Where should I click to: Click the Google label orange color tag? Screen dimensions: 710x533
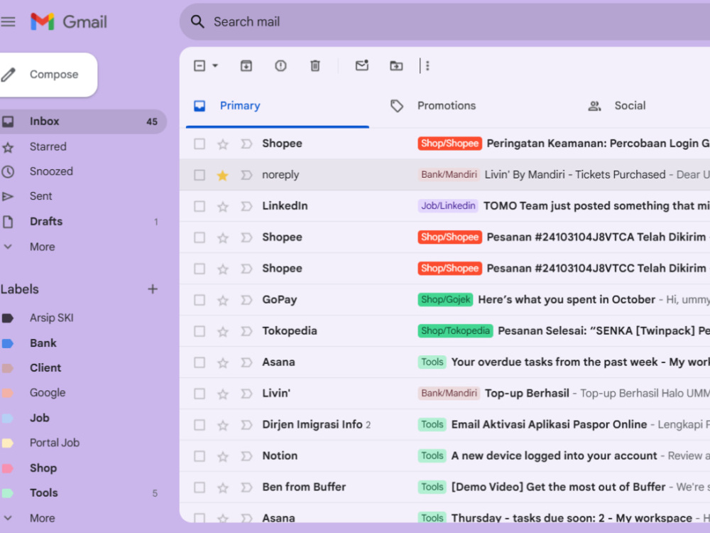tap(7, 393)
